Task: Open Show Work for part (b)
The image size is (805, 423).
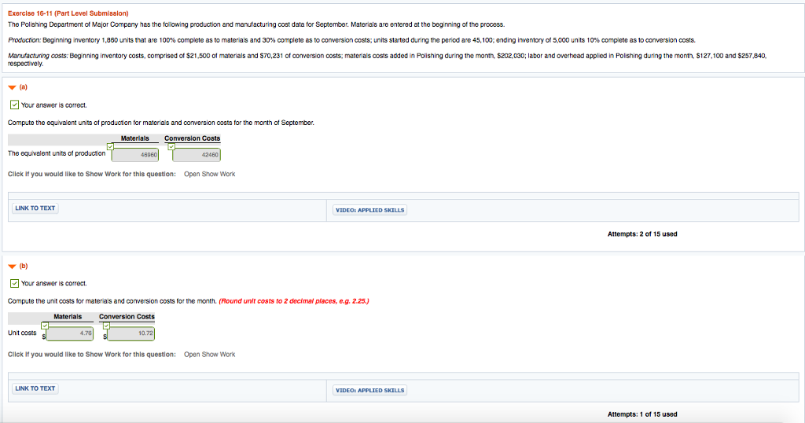Action: click(x=209, y=355)
